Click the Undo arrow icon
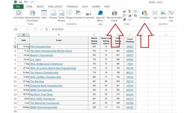The image size is (190, 113). [x=25, y=2]
